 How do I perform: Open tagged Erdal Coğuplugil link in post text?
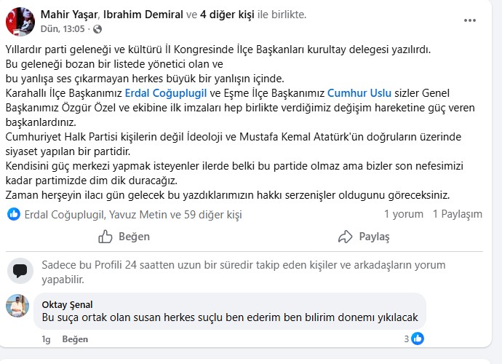[166, 94]
